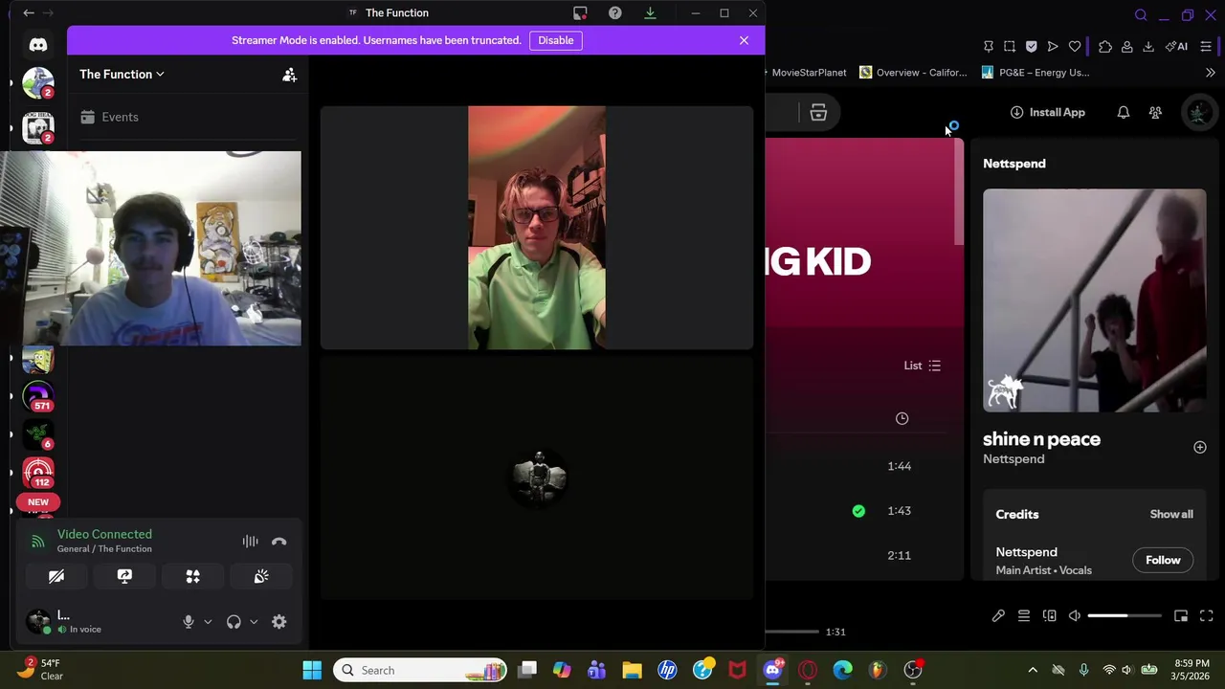Select track lasting 2:11

coord(863,555)
